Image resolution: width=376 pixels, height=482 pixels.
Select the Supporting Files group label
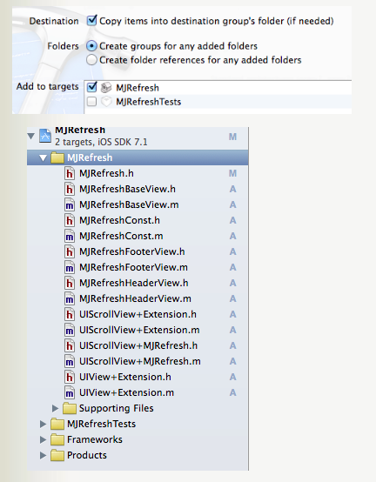(117, 408)
